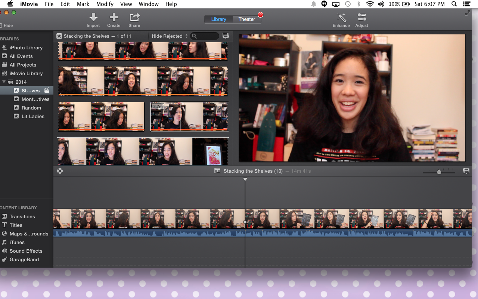Open the Window menu

pyautogui.click(x=149, y=4)
